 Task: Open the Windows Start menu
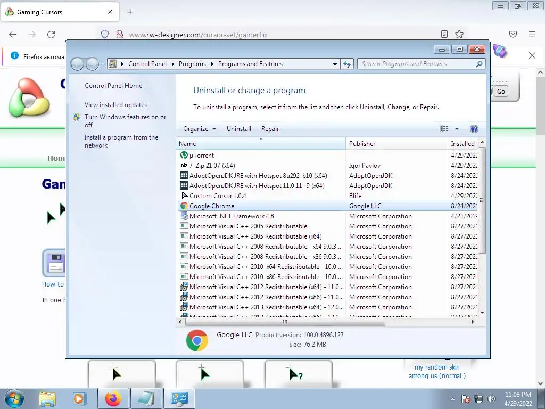click(14, 398)
